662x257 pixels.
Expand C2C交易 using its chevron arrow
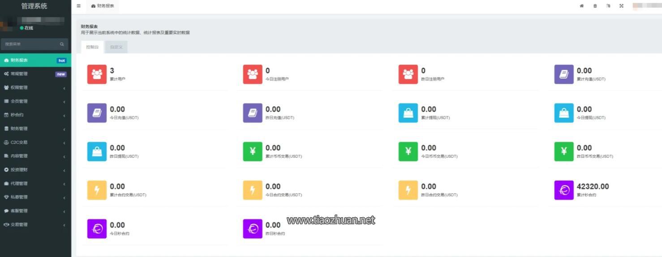click(64, 143)
